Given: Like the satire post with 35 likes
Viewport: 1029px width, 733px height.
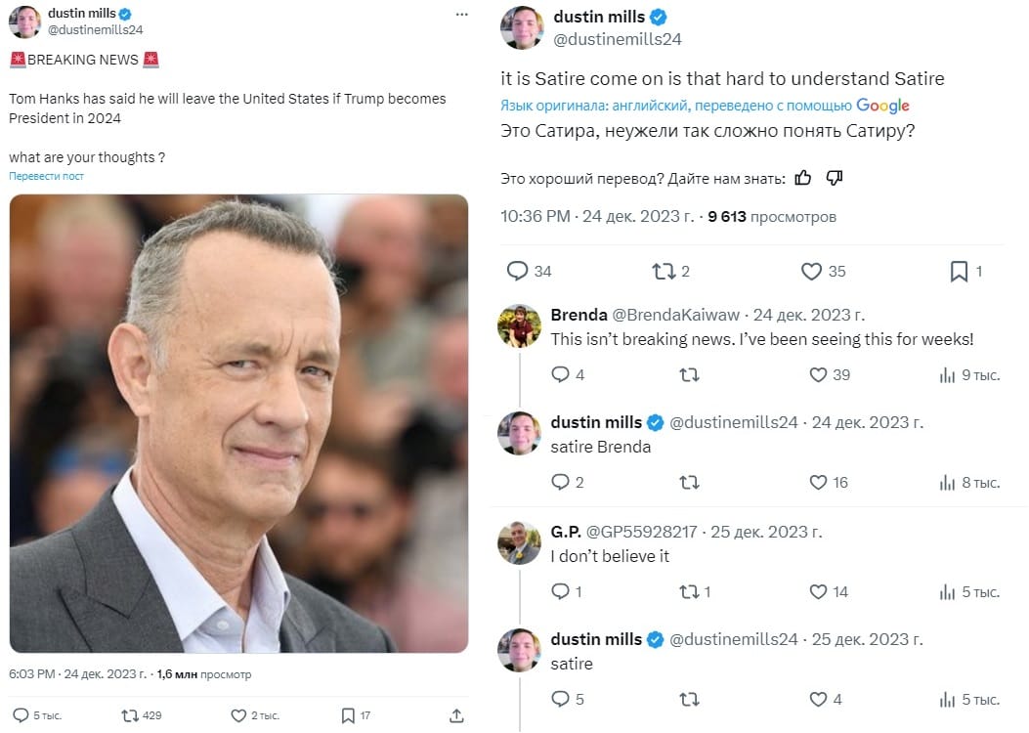Looking at the screenshot, I should pos(812,271).
